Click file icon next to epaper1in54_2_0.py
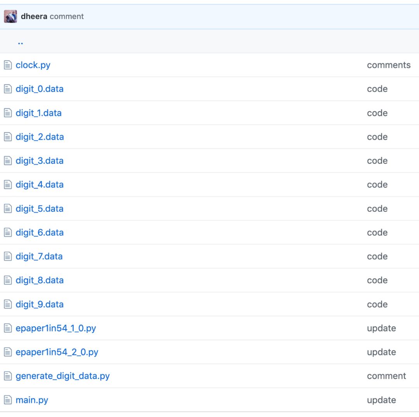419x417 pixels. point(8,352)
